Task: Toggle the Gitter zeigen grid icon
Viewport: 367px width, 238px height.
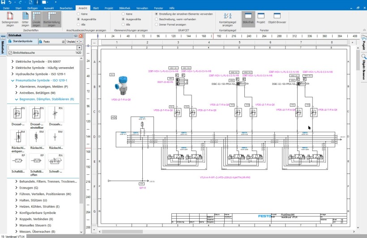Action: pos(25,19)
